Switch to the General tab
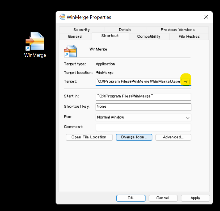The height and width of the screenshot is (211, 220). pos(75,37)
